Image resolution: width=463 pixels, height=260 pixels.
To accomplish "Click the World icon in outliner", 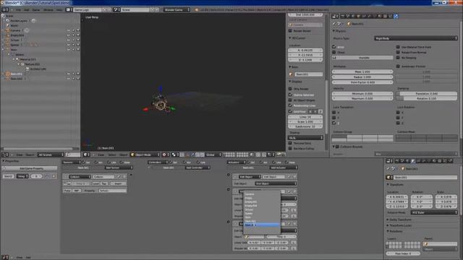I will (8, 25).
